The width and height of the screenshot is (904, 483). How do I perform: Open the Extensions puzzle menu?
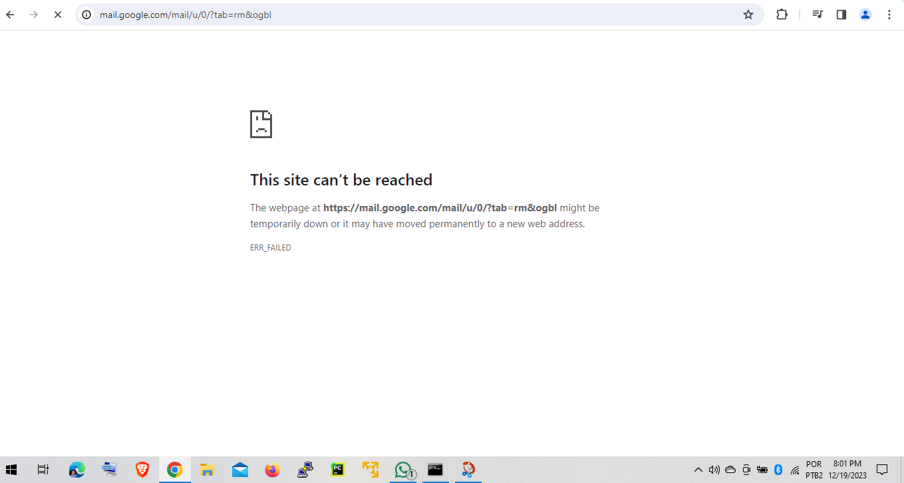tap(782, 15)
